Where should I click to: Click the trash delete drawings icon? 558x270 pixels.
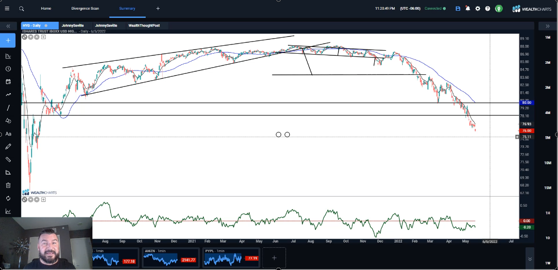[x=8, y=185]
